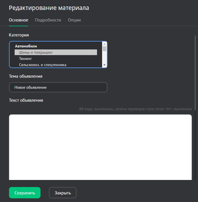This screenshot has height=202, width=198.
Task: Open the Опции tab
Action: [74, 20]
